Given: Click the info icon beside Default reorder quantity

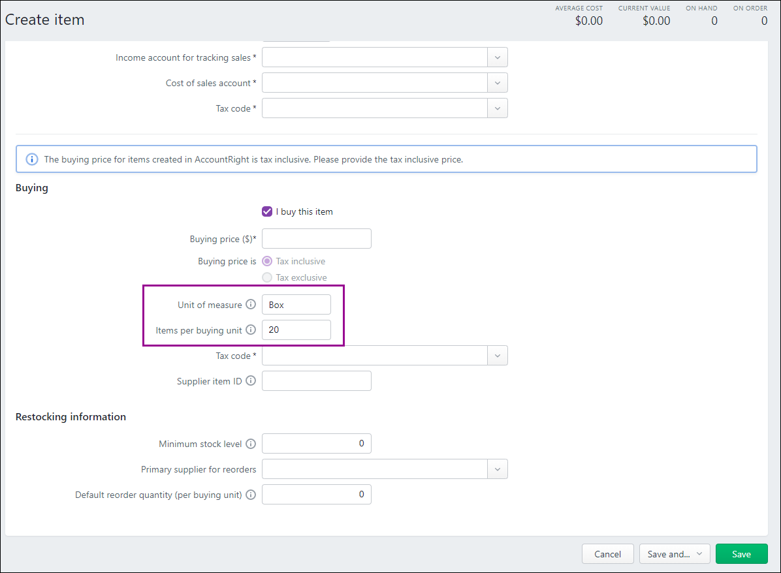Looking at the screenshot, I should 251,495.
